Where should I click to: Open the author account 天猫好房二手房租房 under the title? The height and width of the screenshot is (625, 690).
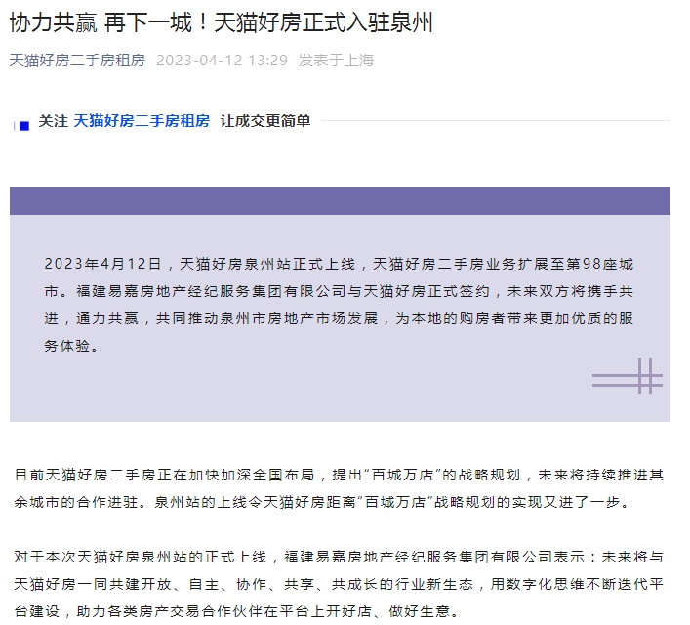(77, 61)
